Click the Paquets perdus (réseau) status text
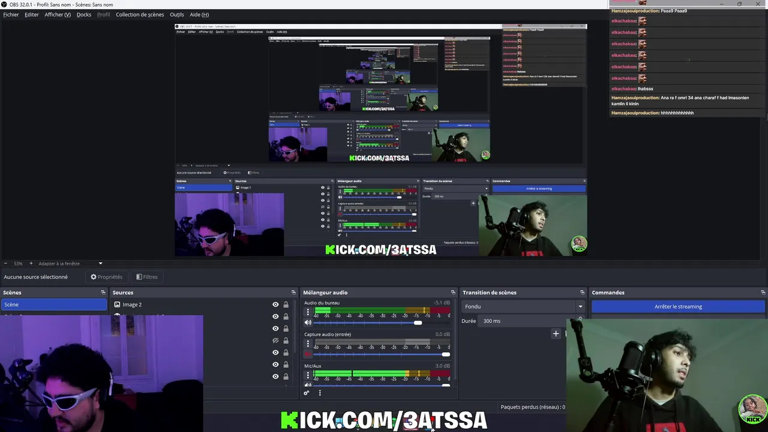The height and width of the screenshot is (432, 768). pos(533,407)
